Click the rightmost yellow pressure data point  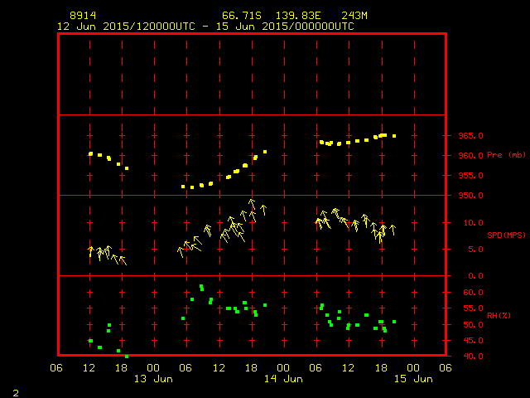click(x=394, y=136)
